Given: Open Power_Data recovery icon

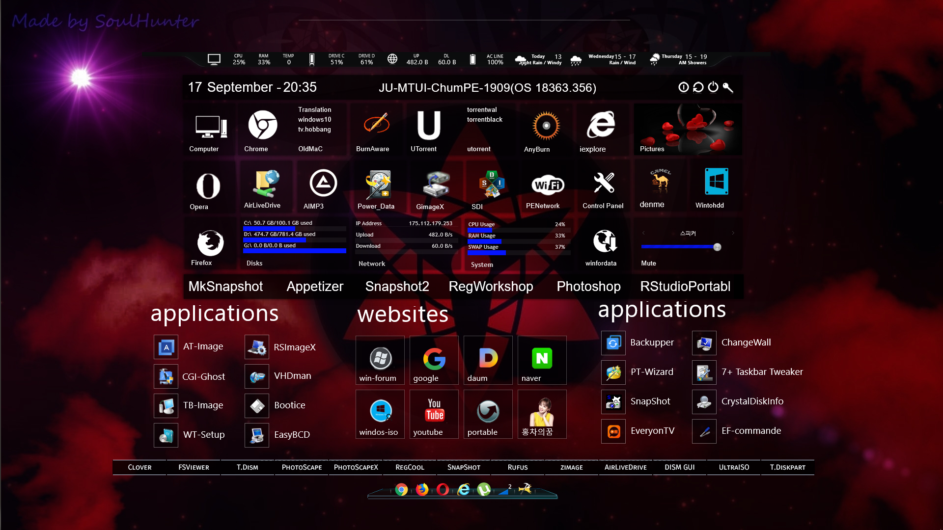Looking at the screenshot, I should [x=378, y=185].
